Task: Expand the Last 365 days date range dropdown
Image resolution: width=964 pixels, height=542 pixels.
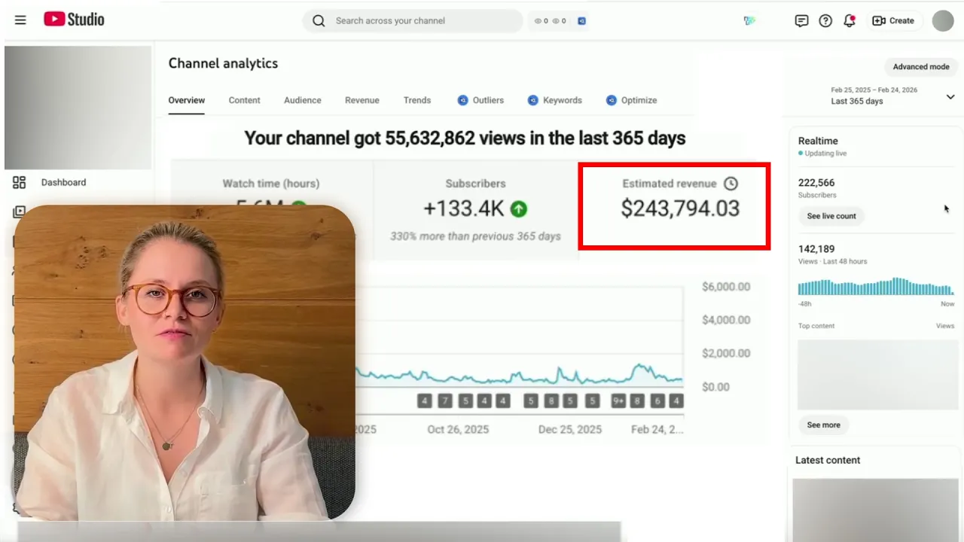Action: pyautogui.click(x=950, y=96)
